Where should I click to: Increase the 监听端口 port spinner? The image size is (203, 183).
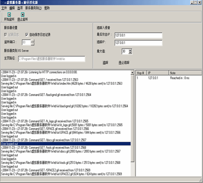[32, 41]
